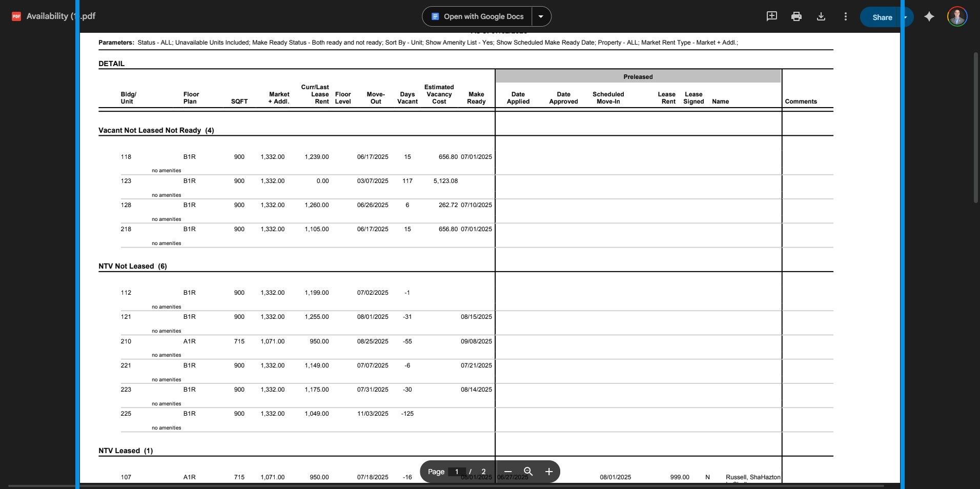
Task: Download the PDF file
Action: tap(821, 16)
